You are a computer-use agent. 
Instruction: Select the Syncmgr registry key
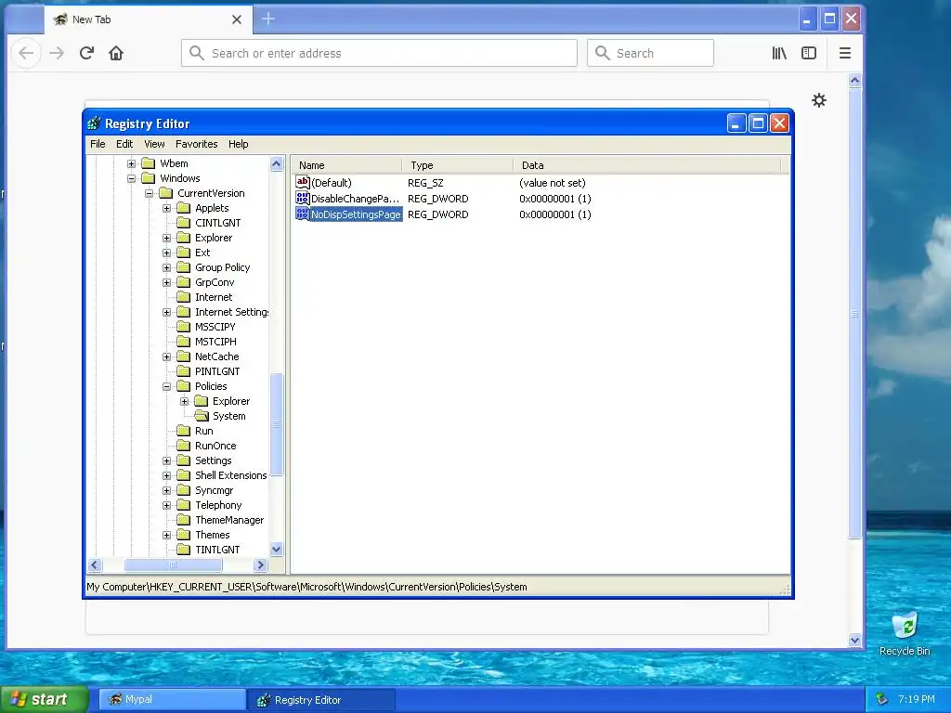click(215, 490)
